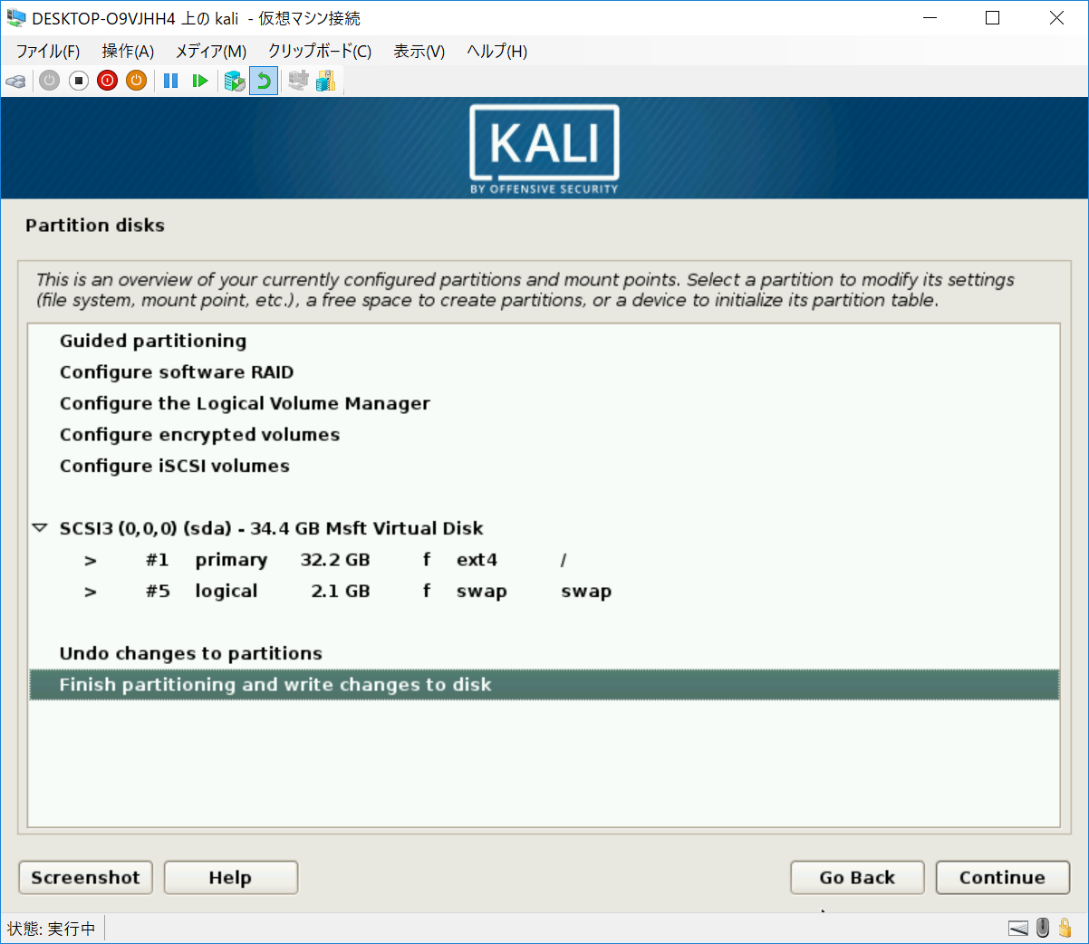Click the green Reset icon in the toolbar
1089x944 pixels.
(x=200, y=82)
